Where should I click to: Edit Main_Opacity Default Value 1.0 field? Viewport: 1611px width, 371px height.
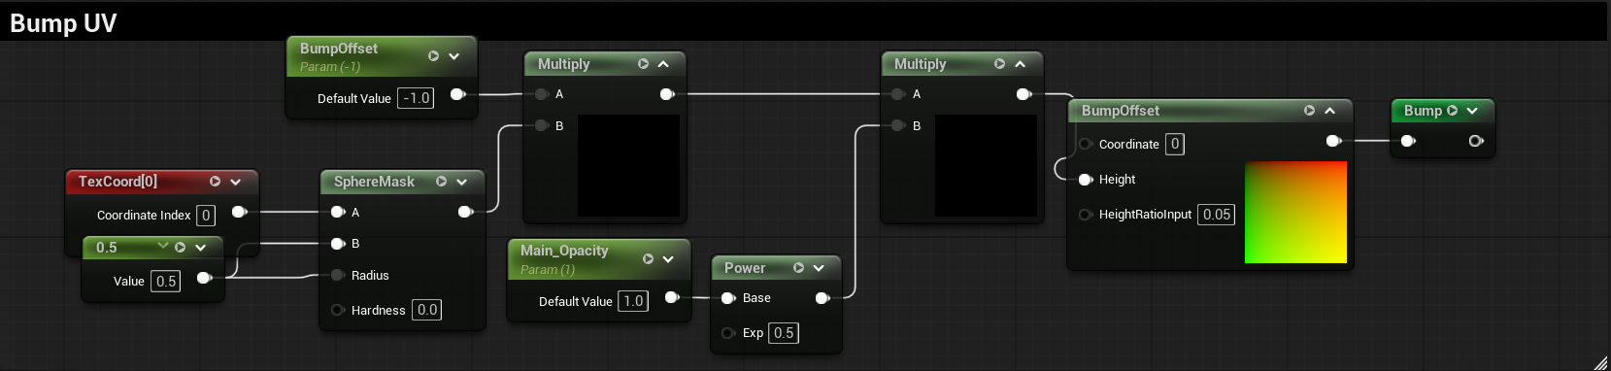point(633,301)
